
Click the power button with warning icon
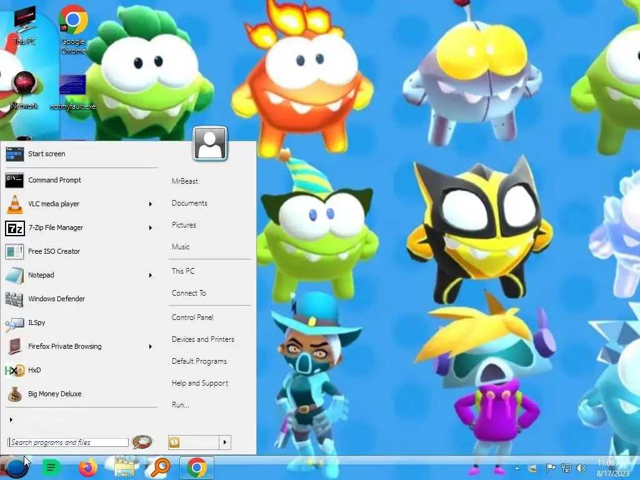point(194,442)
